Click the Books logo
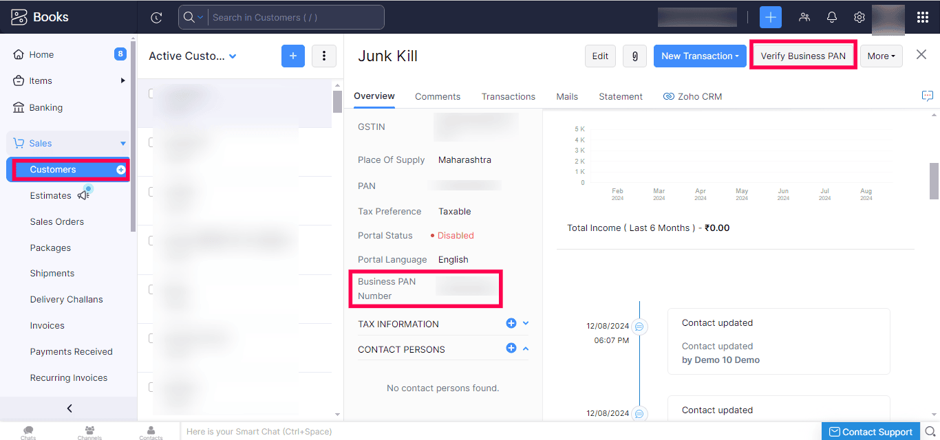The height and width of the screenshot is (440, 940). pos(40,17)
